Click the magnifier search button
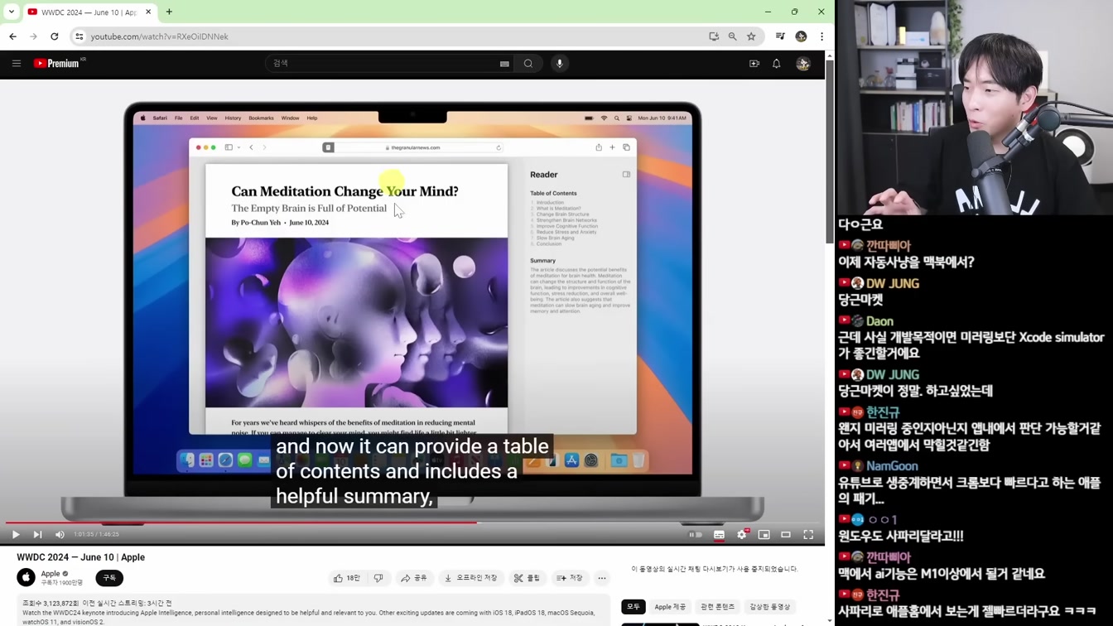 pos(528,64)
